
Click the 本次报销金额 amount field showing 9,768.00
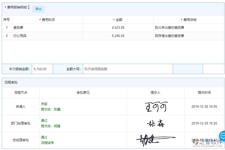tap(42, 69)
